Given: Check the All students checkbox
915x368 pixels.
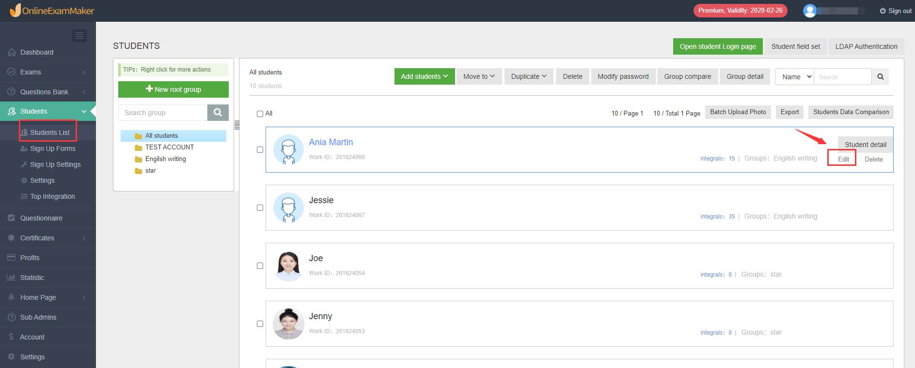Looking at the screenshot, I should tap(260, 114).
